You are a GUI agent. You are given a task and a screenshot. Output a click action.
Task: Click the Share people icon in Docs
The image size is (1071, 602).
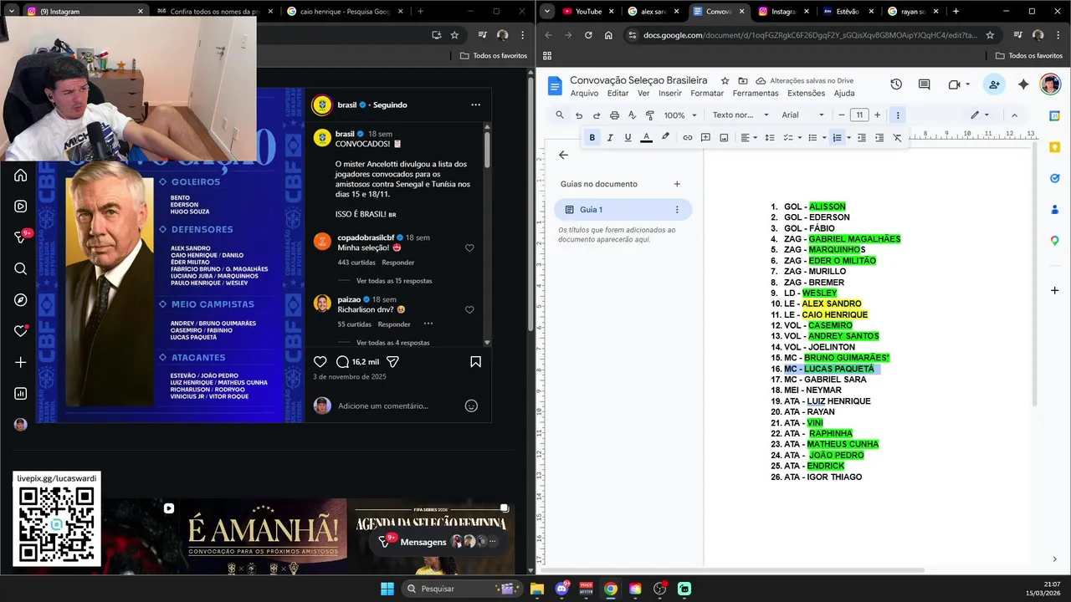[x=994, y=84]
